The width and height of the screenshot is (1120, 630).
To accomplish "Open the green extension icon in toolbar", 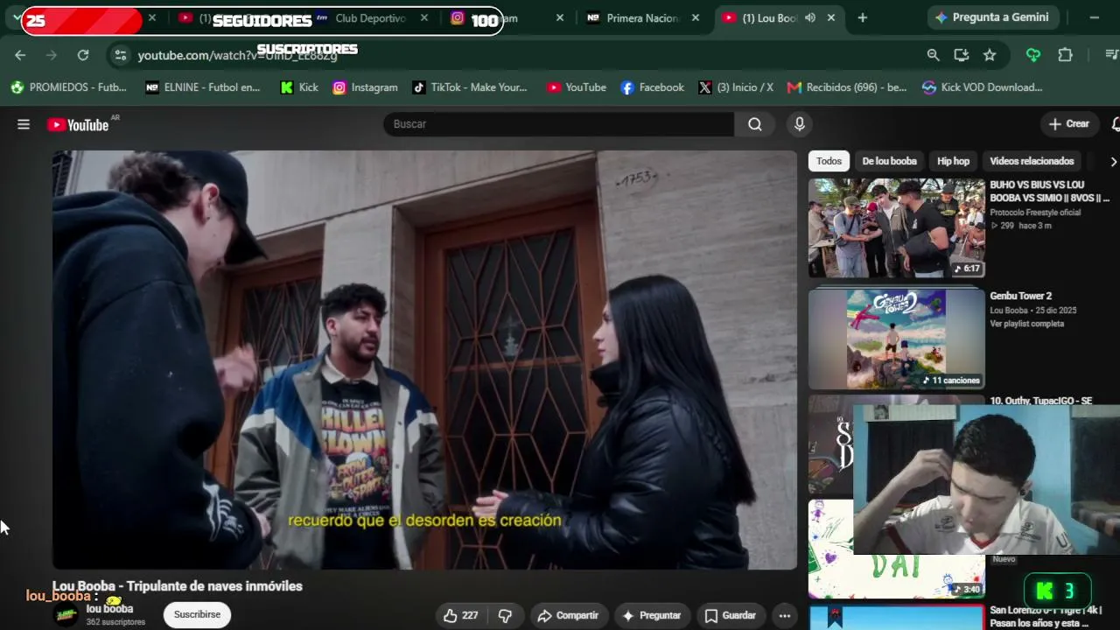I will (1033, 55).
